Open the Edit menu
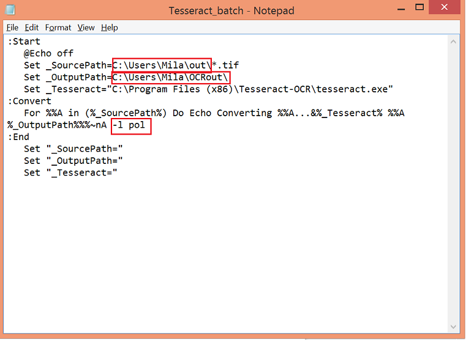 pos(32,28)
